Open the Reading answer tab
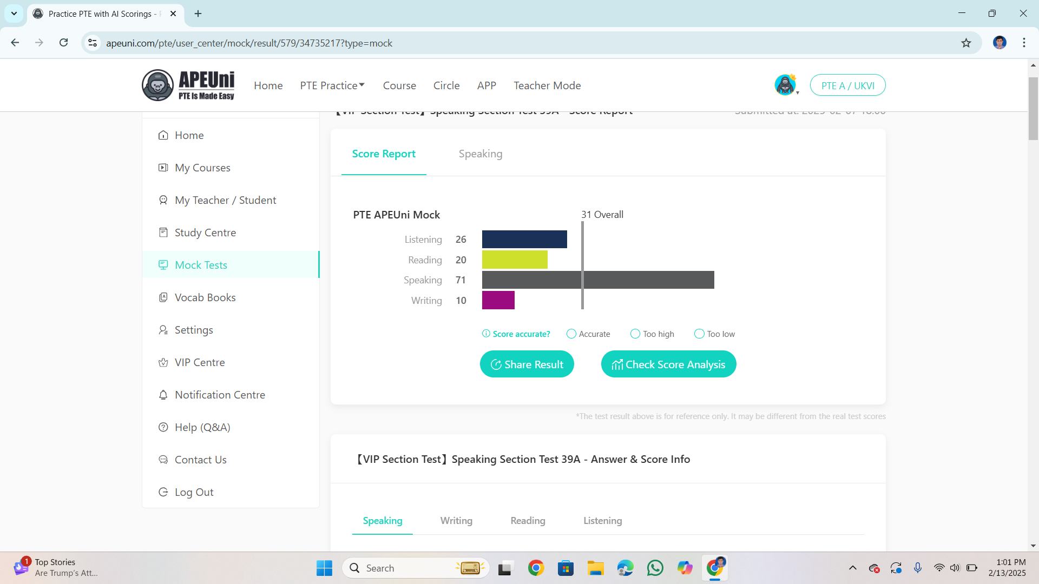Viewport: 1039px width, 584px height. (528, 520)
